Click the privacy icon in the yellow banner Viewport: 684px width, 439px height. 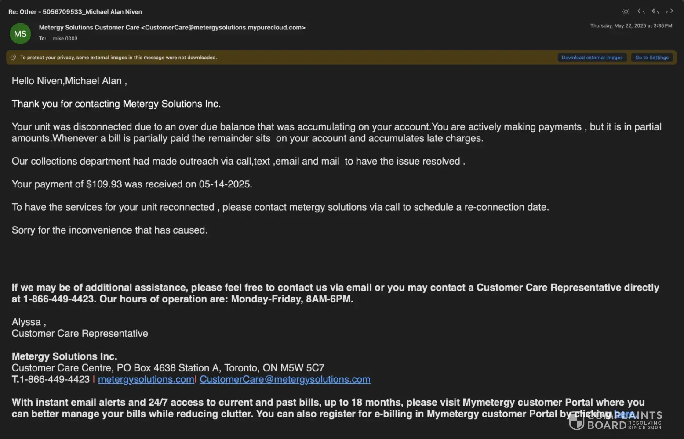tap(13, 58)
